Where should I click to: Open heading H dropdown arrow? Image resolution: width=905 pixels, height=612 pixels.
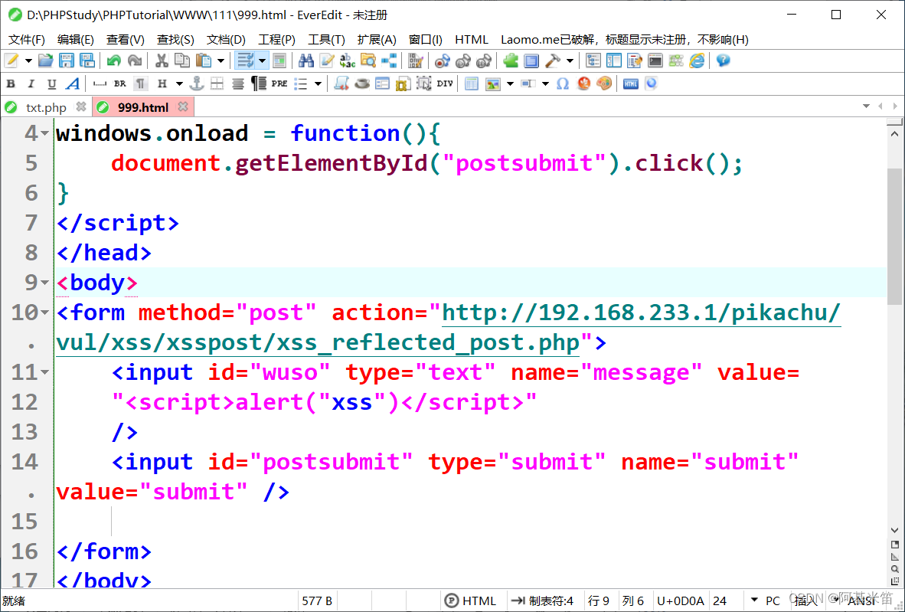[x=179, y=84]
